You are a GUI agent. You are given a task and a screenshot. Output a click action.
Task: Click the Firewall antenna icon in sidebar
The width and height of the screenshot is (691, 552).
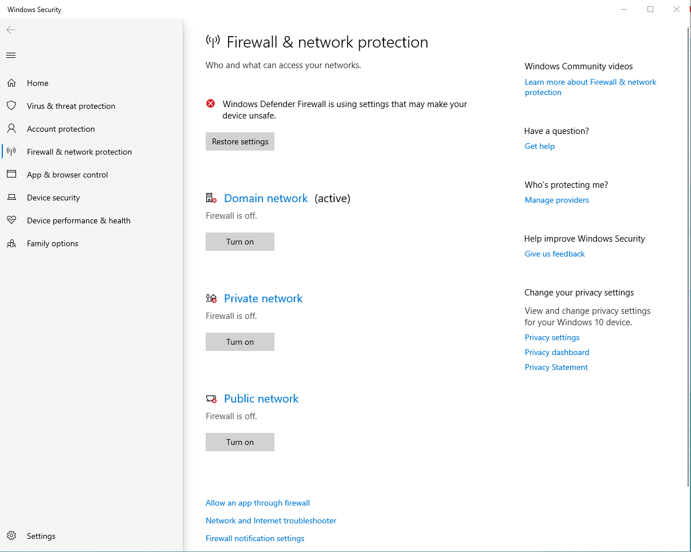11,152
